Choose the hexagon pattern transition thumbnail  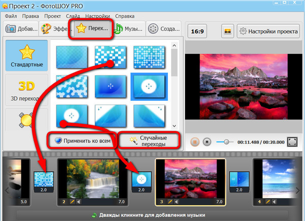coord(72,87)
